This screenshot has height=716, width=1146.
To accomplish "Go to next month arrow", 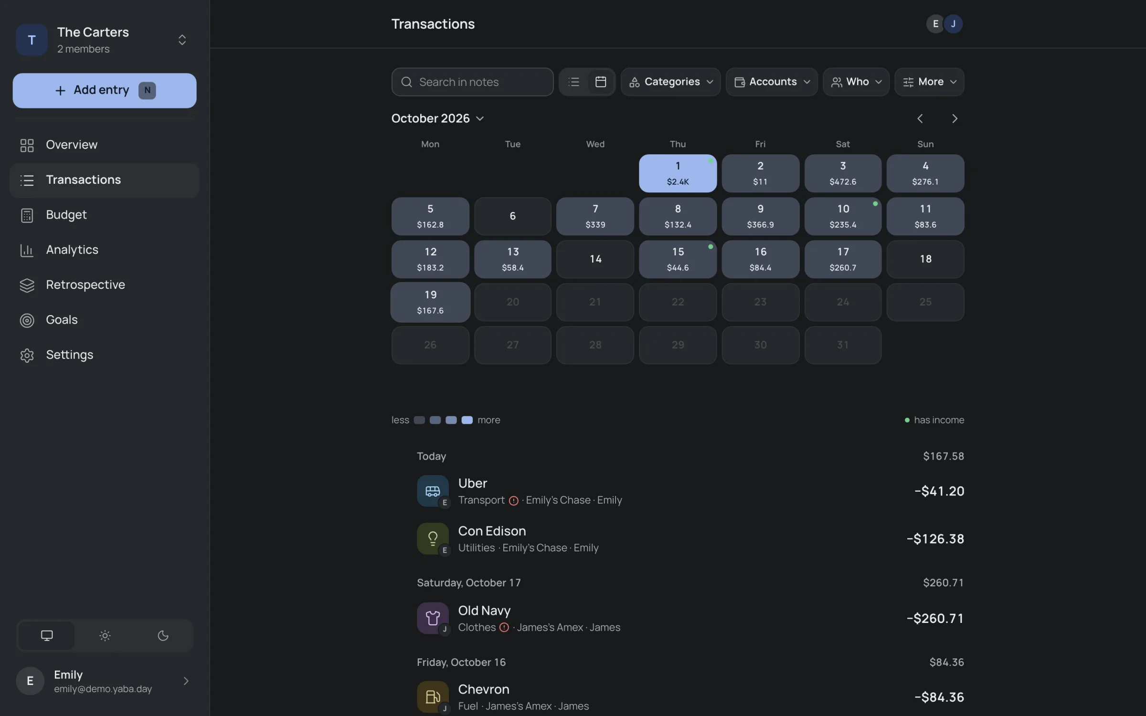I will coord(955,118).
